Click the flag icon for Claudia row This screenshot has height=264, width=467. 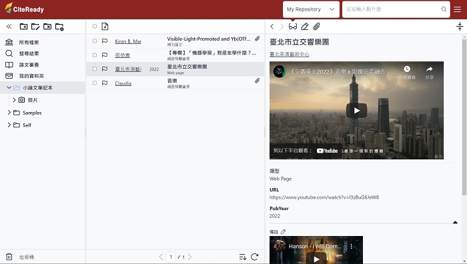coord(105,83)
